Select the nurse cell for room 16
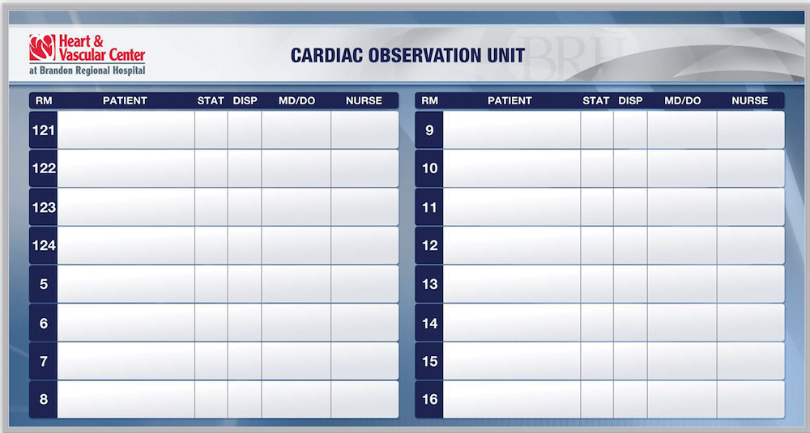Screen dimensions: 810x433 (750, 400)
